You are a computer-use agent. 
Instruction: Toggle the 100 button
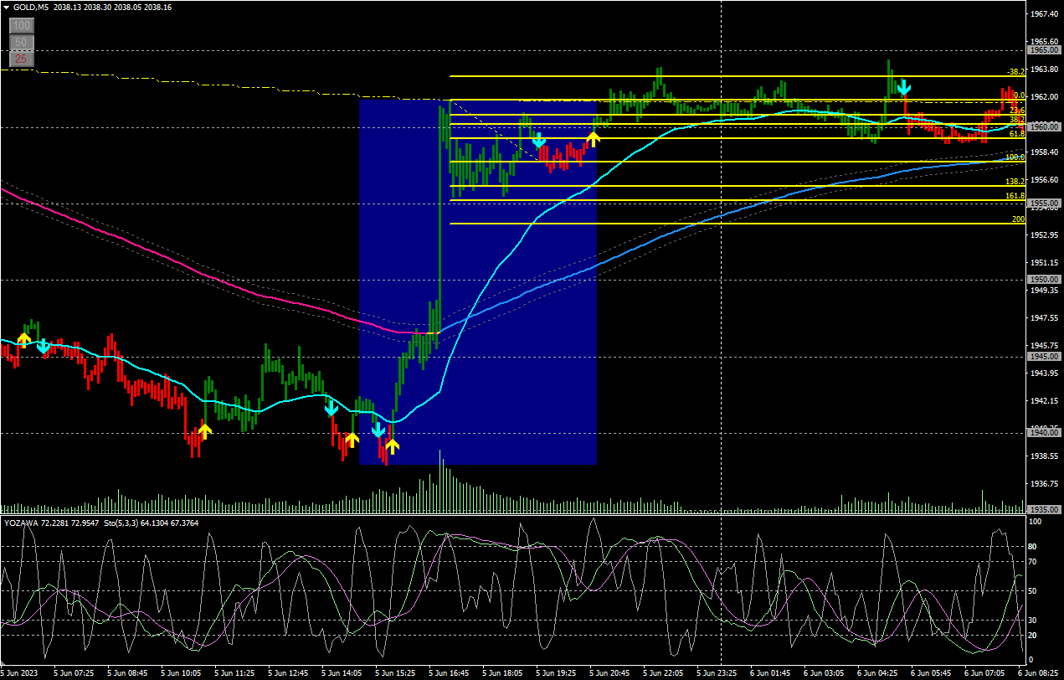[22, 26]
